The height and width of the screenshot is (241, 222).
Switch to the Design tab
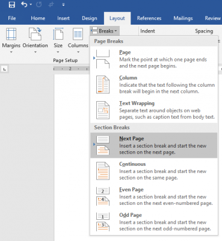point(90,18)
